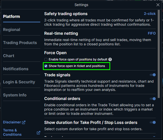Click the help icon beside force open default
The image size is (163, 140).
click(x=110, y=60)
